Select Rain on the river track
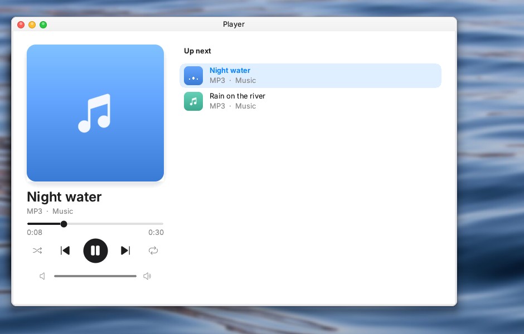524x334 pixels. 310,101
